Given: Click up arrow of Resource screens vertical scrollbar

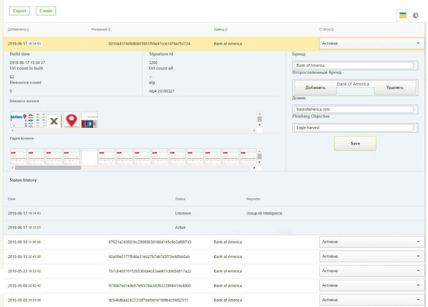Looking at the screenshot, I should click(x=260, y=114).
